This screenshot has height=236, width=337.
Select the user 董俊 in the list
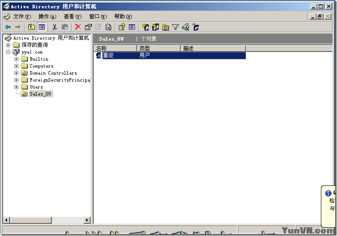[108, 55]
